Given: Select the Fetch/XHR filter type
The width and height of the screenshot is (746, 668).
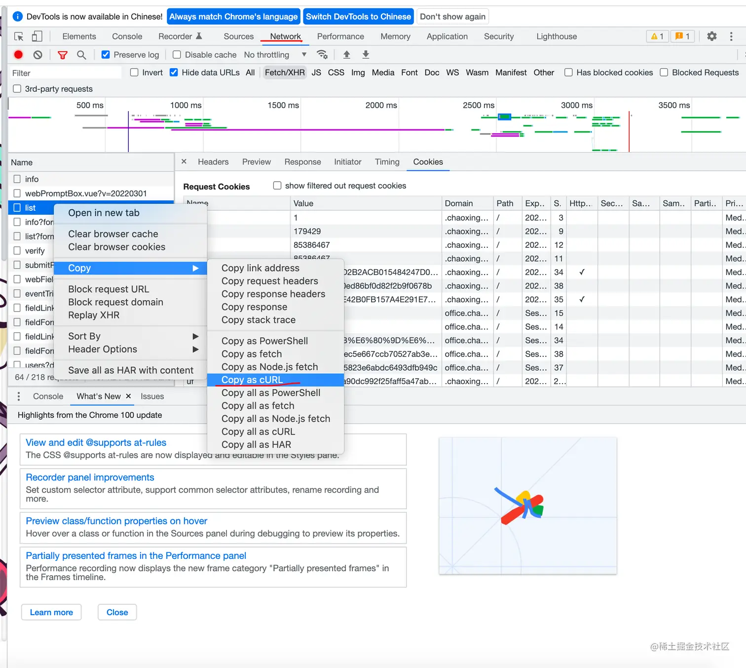Looking at the screenshot, I should 285,73.
